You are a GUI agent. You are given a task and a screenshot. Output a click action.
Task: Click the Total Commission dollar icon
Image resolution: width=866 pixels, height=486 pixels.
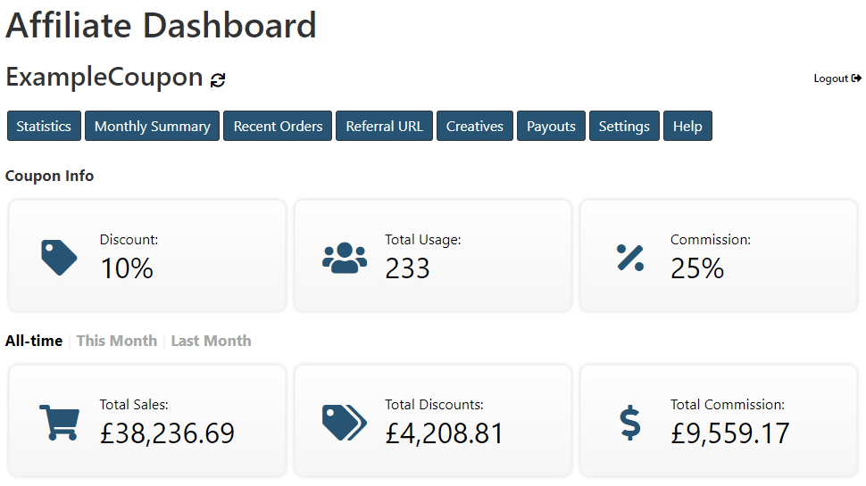630,423
